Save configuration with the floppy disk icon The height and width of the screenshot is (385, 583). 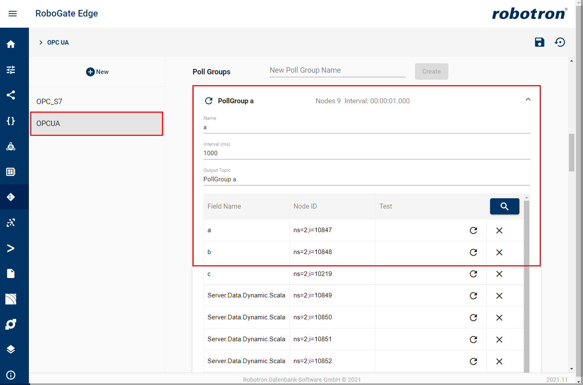coord(540,42)
